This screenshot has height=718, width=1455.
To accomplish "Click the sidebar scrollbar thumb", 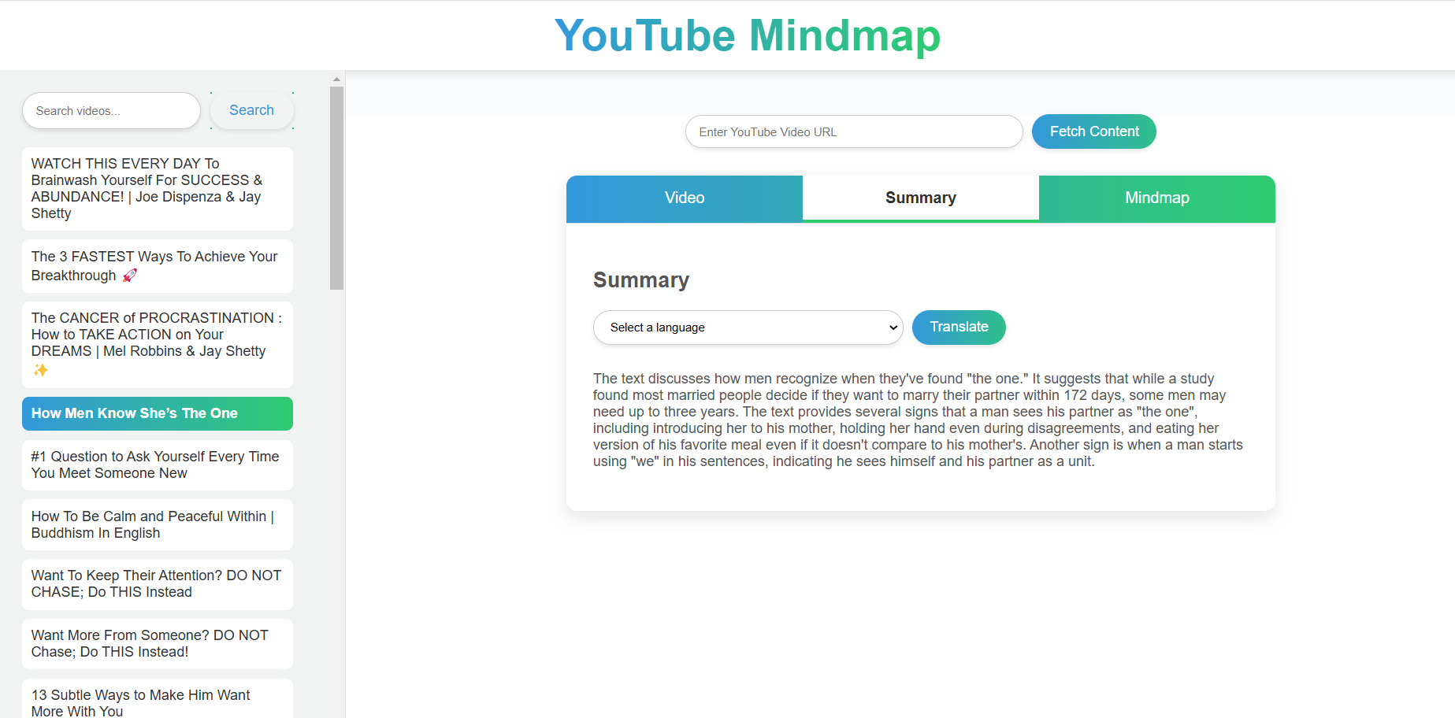I will [x=336, y=188].
